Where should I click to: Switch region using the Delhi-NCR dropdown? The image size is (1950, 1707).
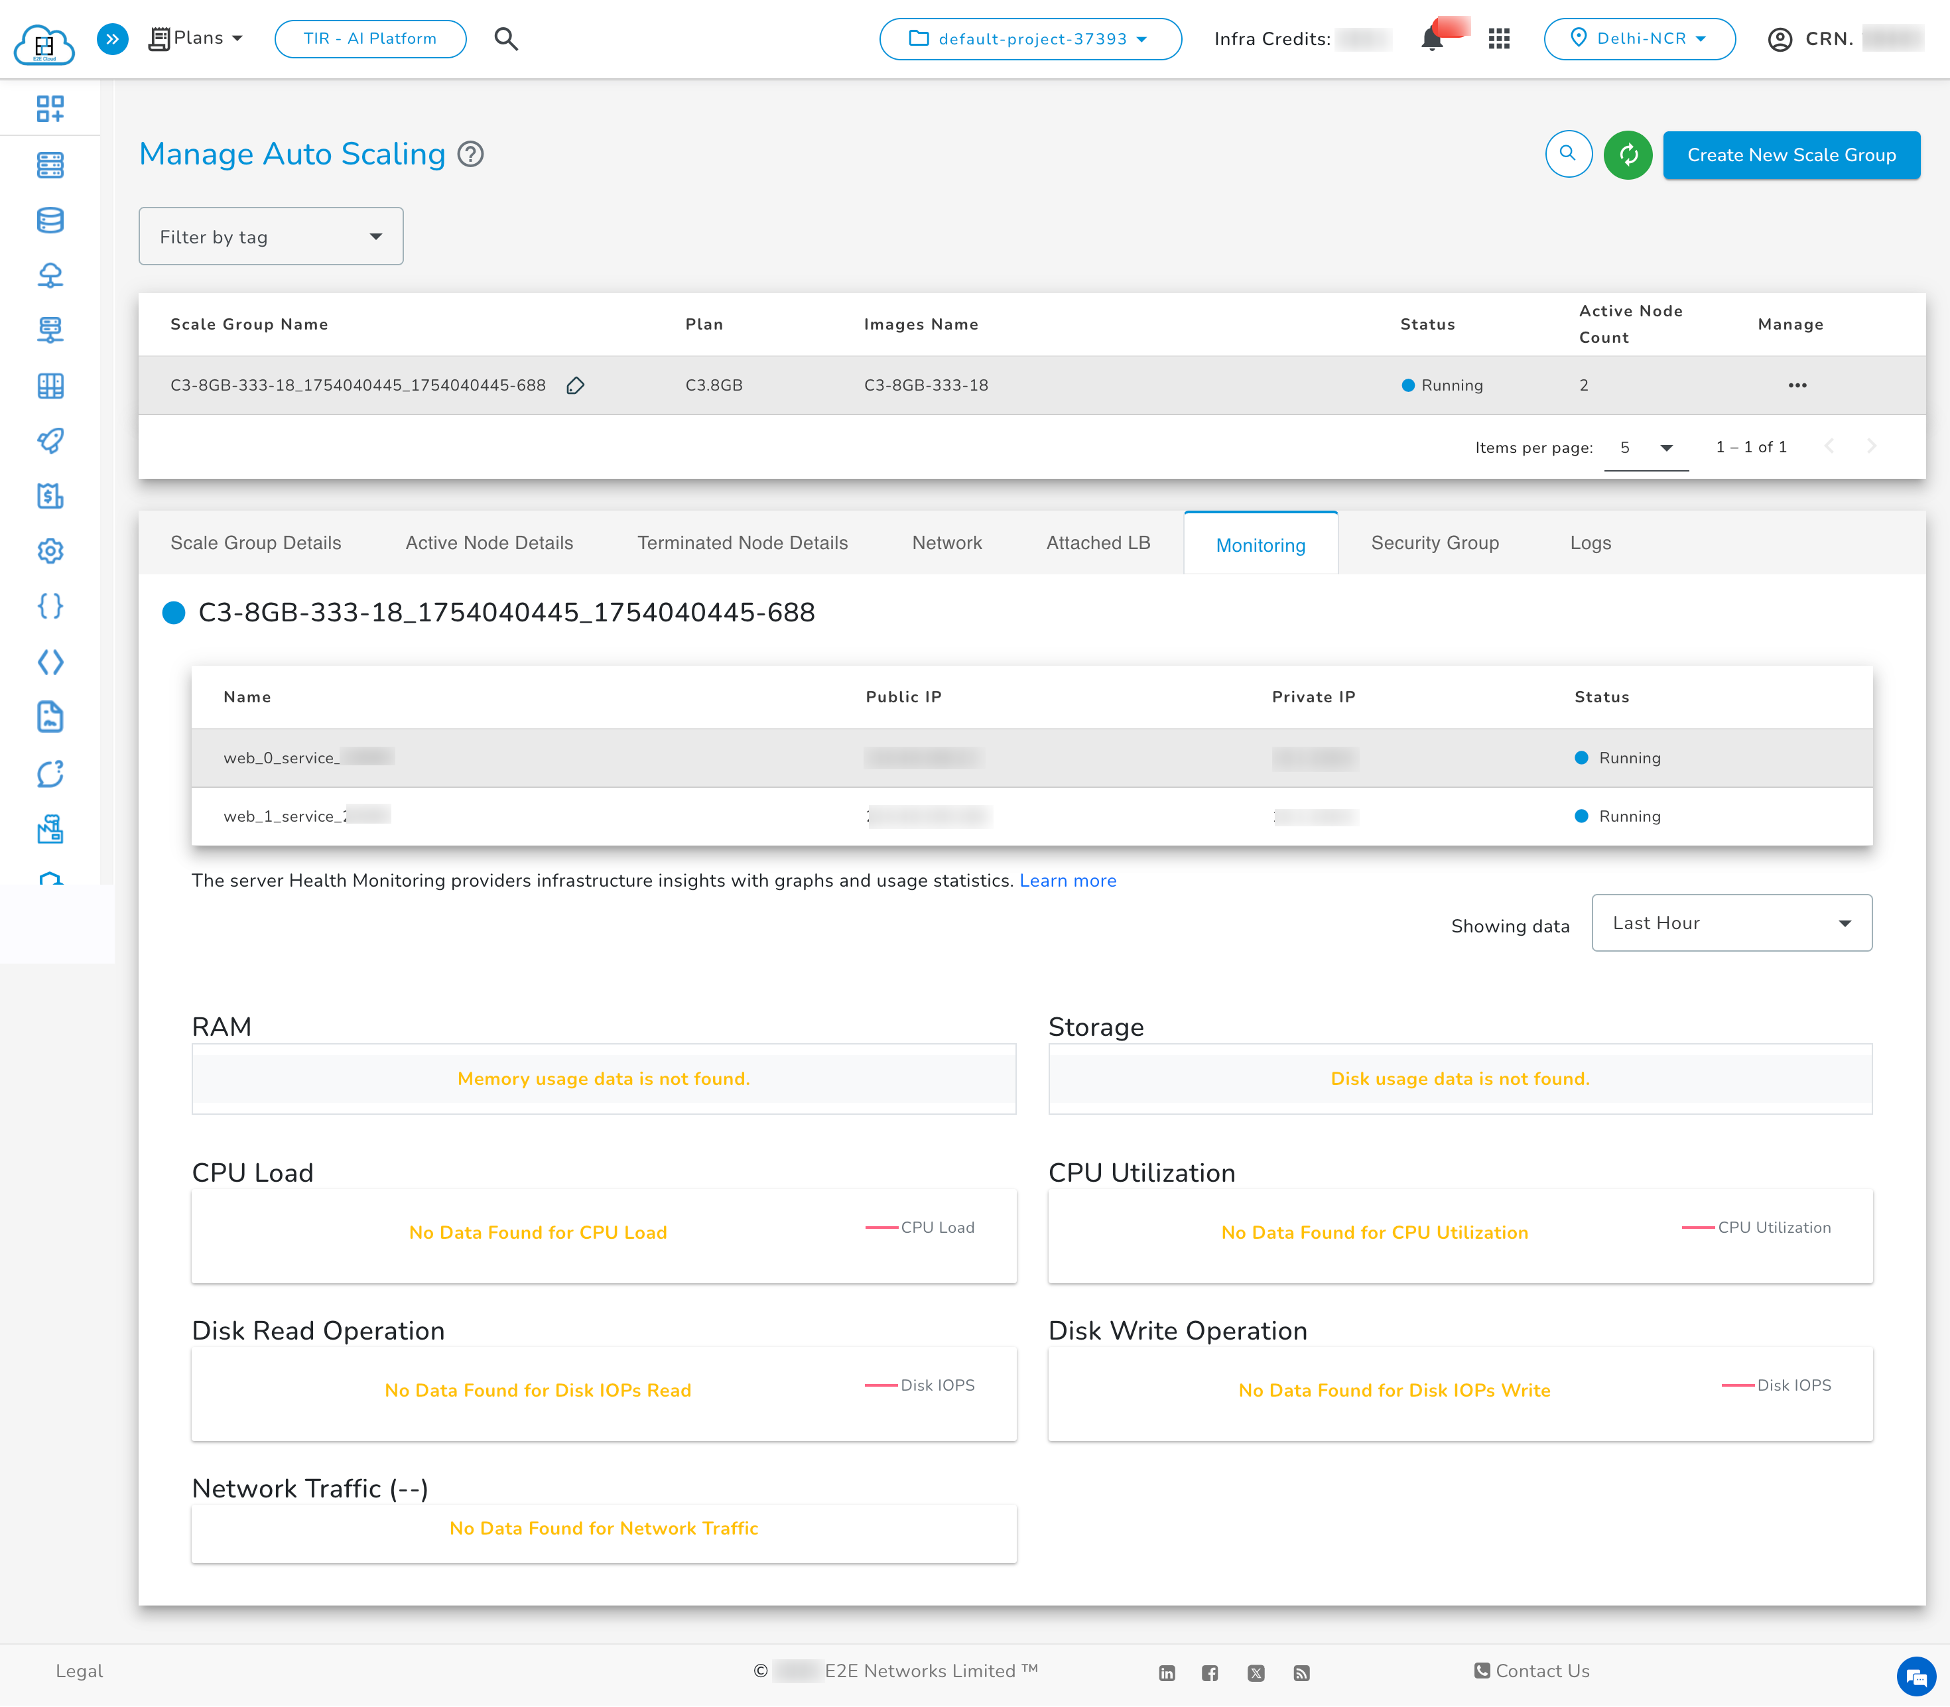[1638, 39]
